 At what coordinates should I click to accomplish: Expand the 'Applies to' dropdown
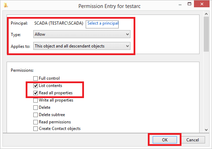point(82,46)
